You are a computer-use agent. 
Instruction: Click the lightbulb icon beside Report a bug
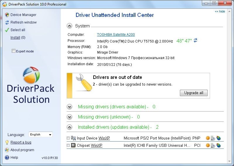7,142
